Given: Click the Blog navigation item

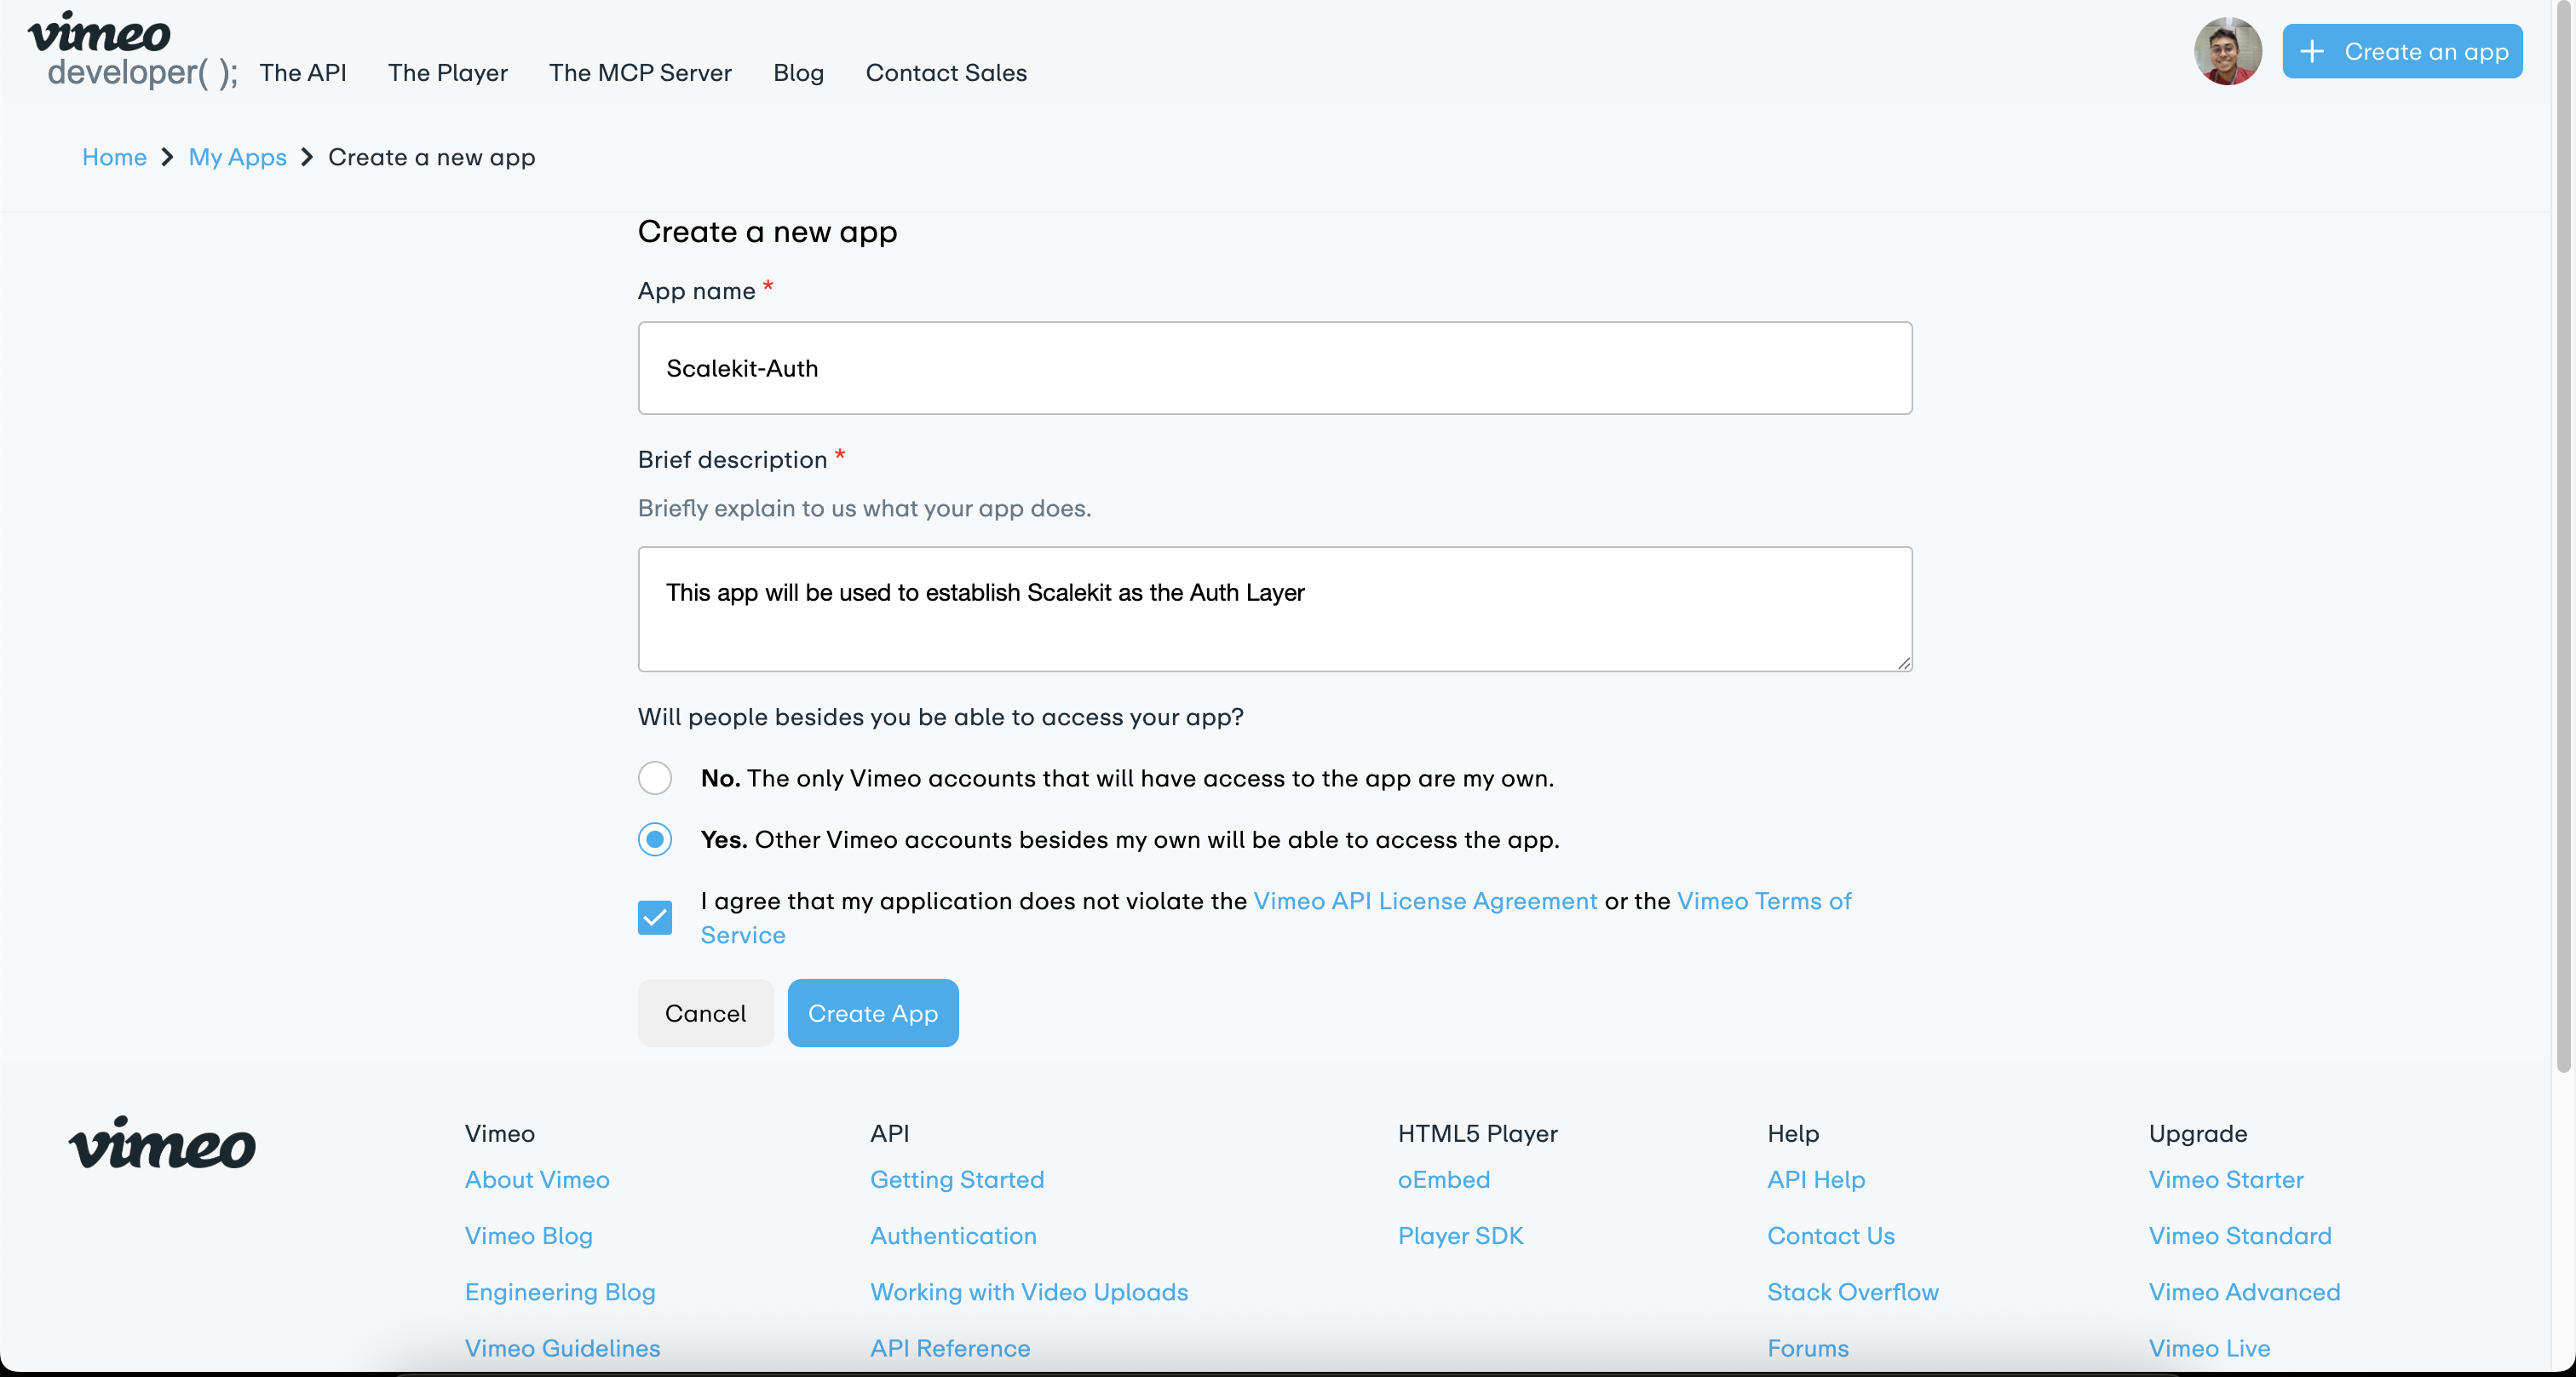Looking at the screenshot, I should [x=797, y=72].
